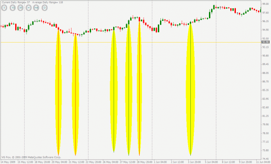Click the 85.35 price axis label

[265, 90]
